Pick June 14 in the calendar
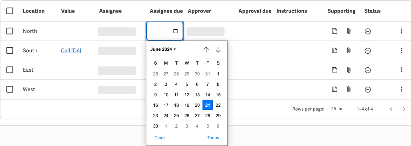Screen dimensions: 411x146 click(208, 95)
